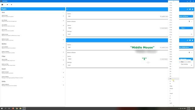This screenshot has height=110, width=195.
Task: Collapse the Filter plugin category
Action: point(63,56)
